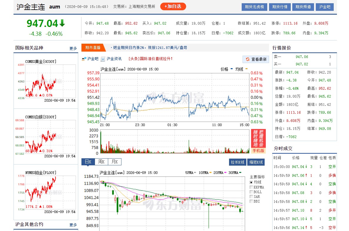Enable the SAR indicator
Screen dimensions: 349x231
point(251,197)
